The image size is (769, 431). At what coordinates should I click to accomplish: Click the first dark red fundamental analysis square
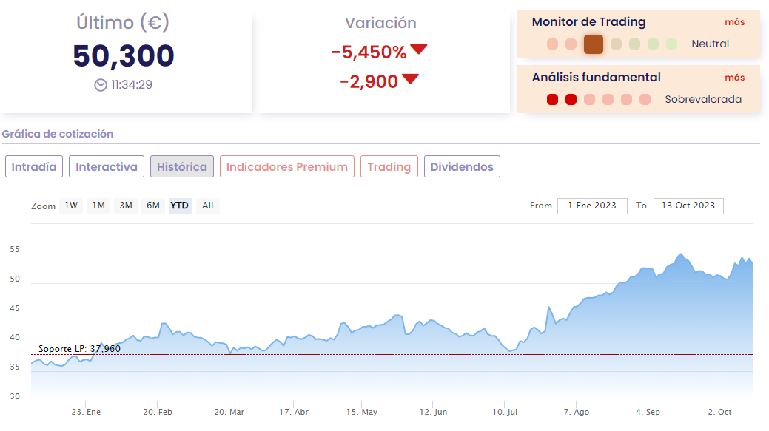coord(552,100)
